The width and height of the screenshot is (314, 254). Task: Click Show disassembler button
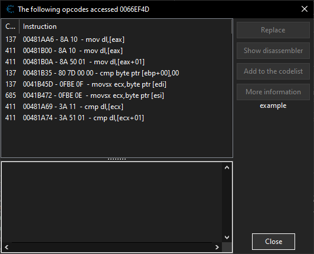[273, 51]
